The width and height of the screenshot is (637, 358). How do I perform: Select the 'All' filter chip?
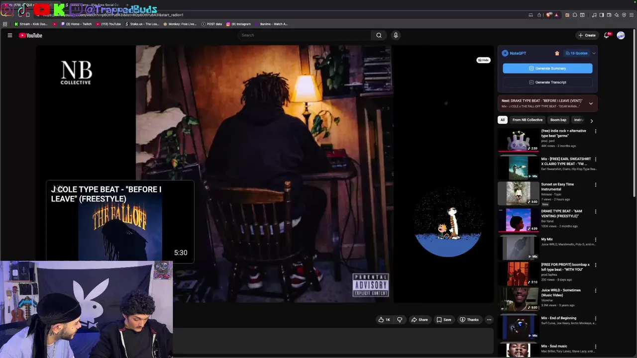tap(503, 120)
